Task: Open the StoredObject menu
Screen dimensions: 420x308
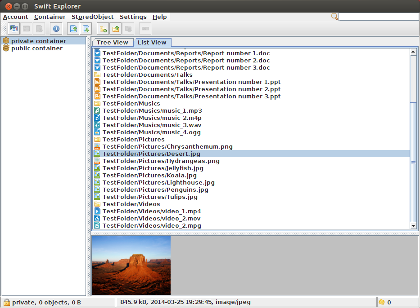Action: (92, 17)
